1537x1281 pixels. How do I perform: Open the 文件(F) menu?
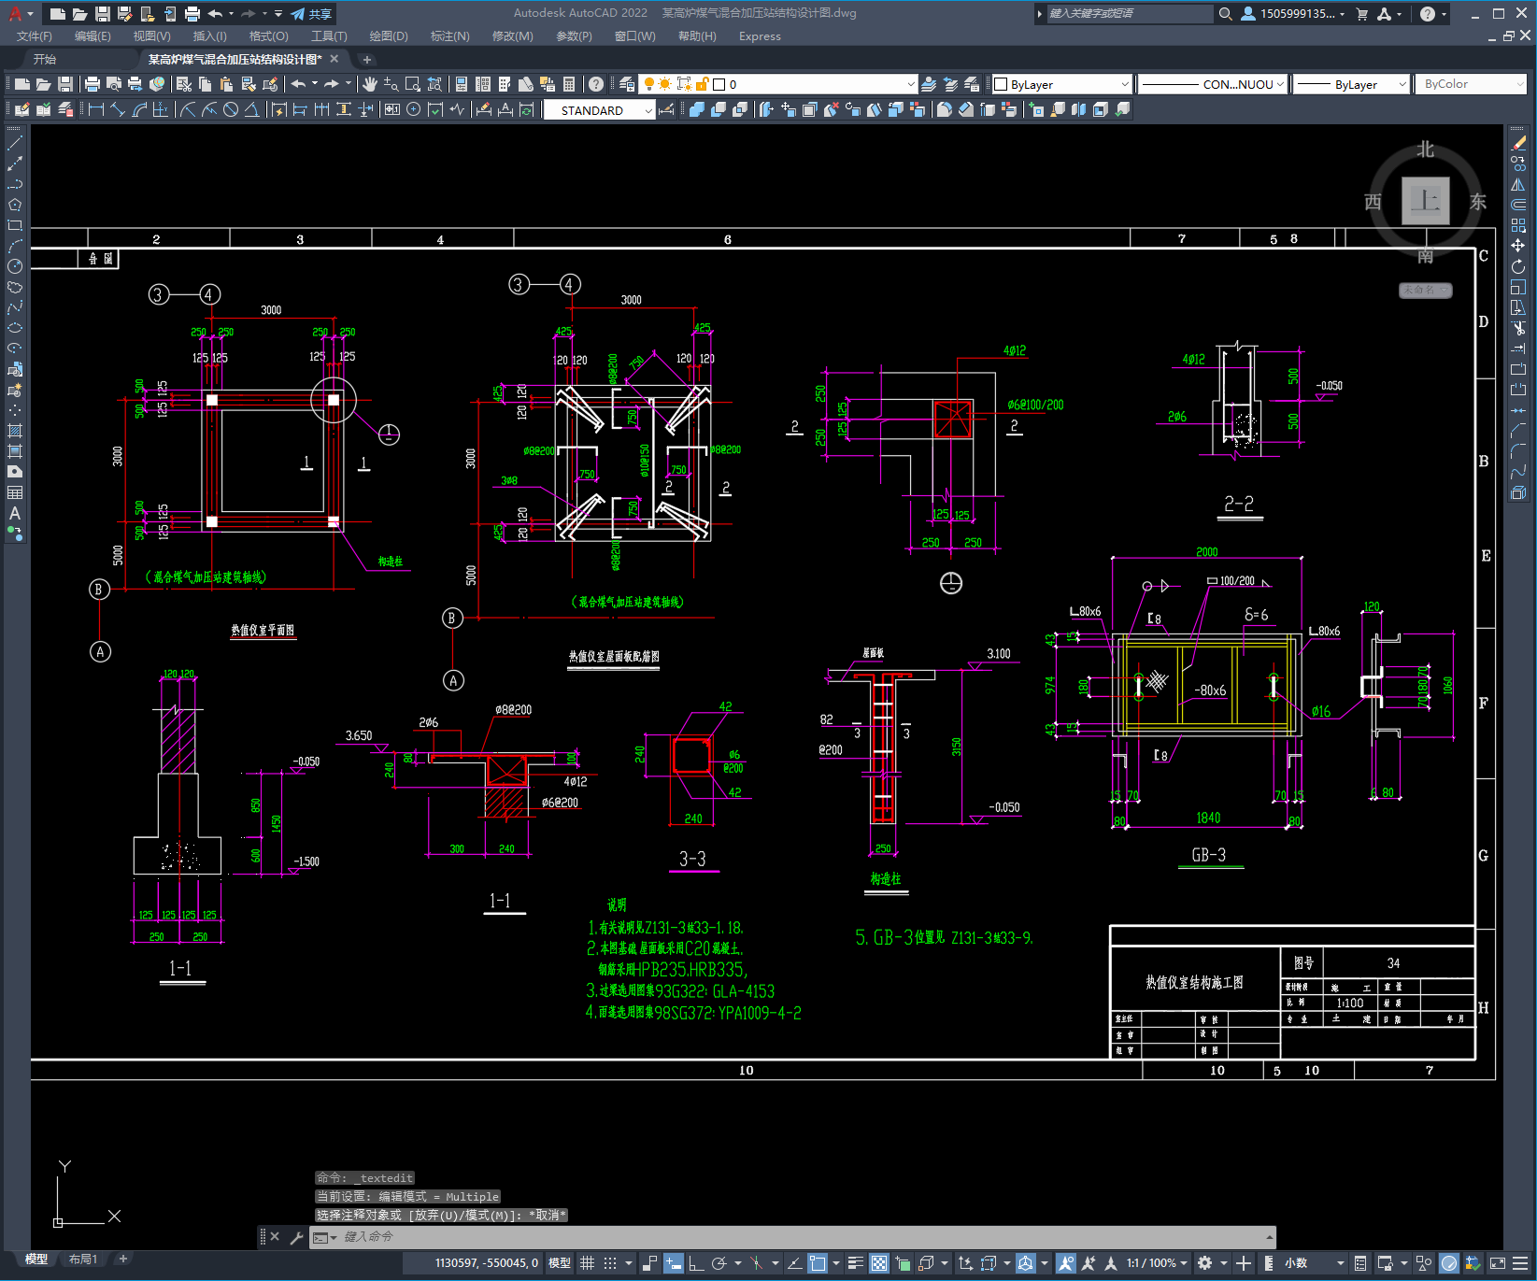[x=35, y=36]
